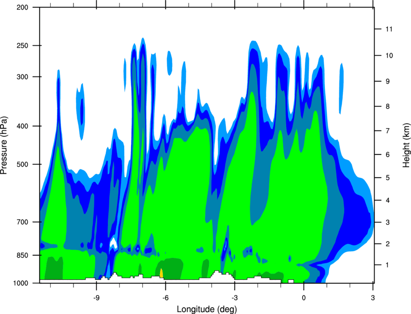Select the 850 pressure tick label
Viewport: 411px width, 314px height.
coord(22,256)
